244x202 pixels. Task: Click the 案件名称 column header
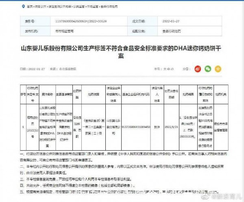click(47, 94)
